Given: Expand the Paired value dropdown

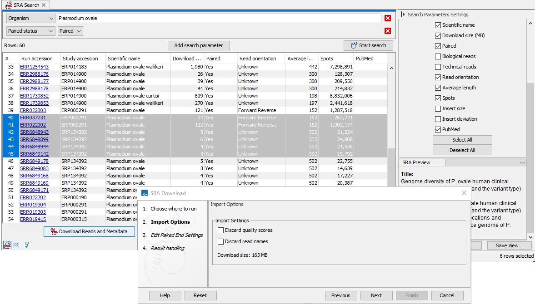Looking at the screenshot, I should [x=70, y=31].
